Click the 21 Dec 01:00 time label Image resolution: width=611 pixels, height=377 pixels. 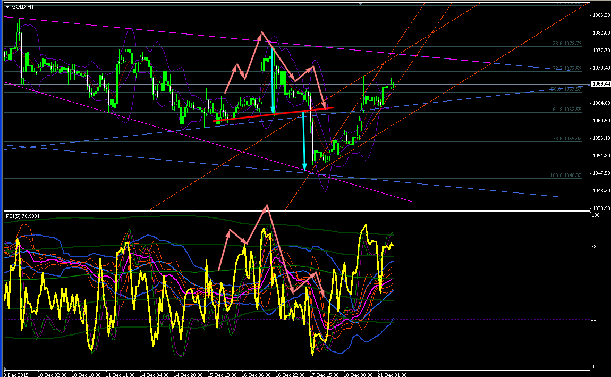[x=392, y=375]
